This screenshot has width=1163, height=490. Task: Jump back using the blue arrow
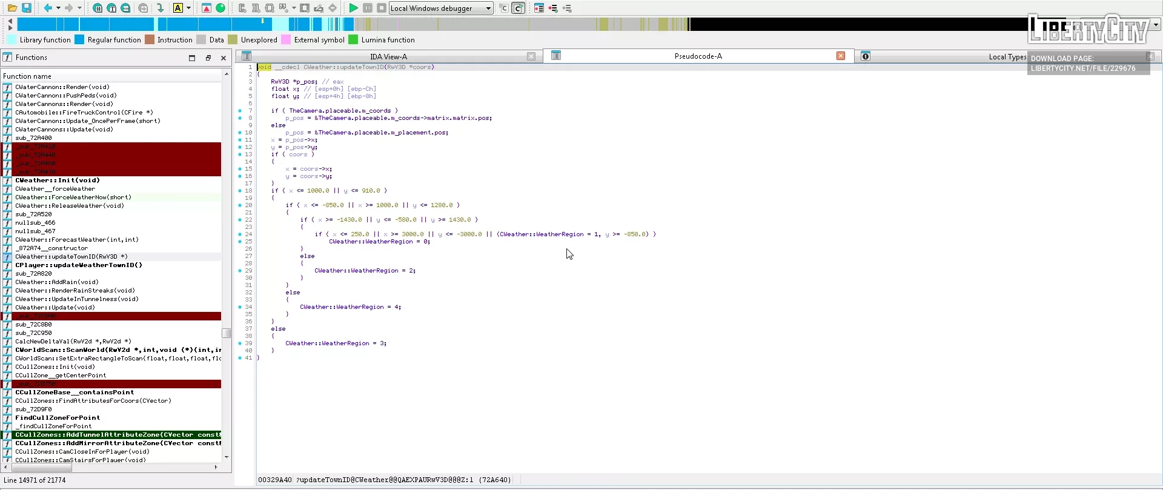coord(48,8)
